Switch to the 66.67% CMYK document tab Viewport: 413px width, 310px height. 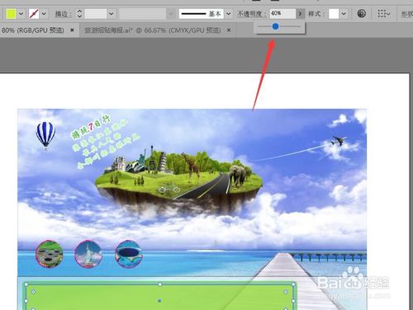153,31
